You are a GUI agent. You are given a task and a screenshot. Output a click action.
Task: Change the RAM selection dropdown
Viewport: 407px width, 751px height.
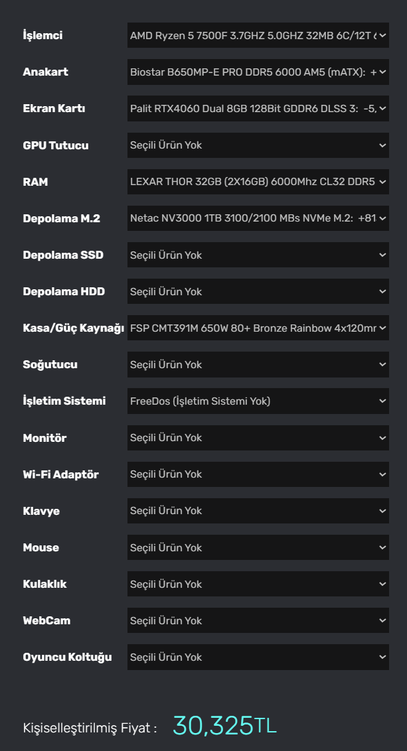258,182
